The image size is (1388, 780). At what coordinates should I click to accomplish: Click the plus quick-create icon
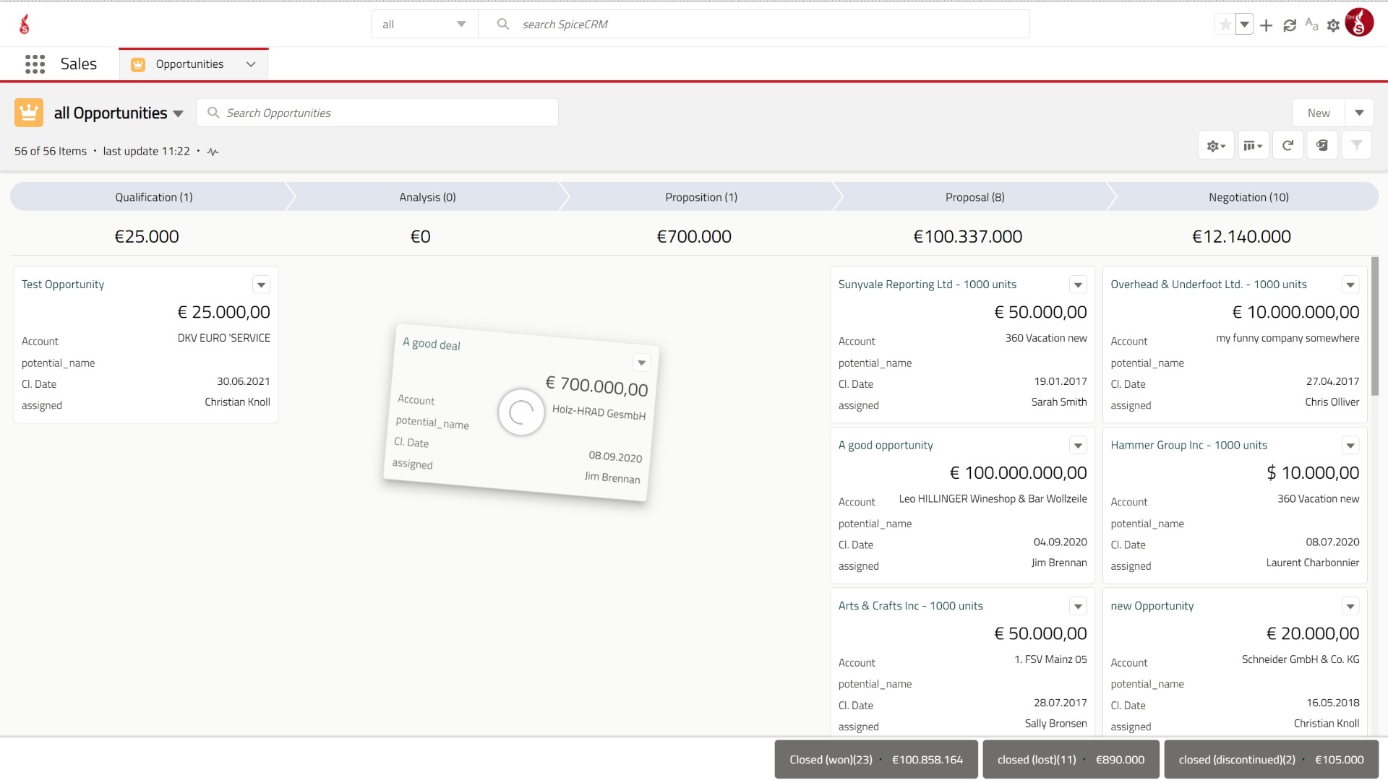[1266, 25]
